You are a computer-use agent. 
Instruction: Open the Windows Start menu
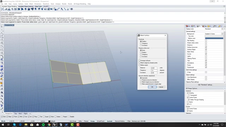pos(3,125)
